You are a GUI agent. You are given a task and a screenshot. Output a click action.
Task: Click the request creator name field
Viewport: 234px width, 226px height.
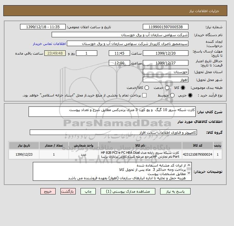tap(127, 44)
